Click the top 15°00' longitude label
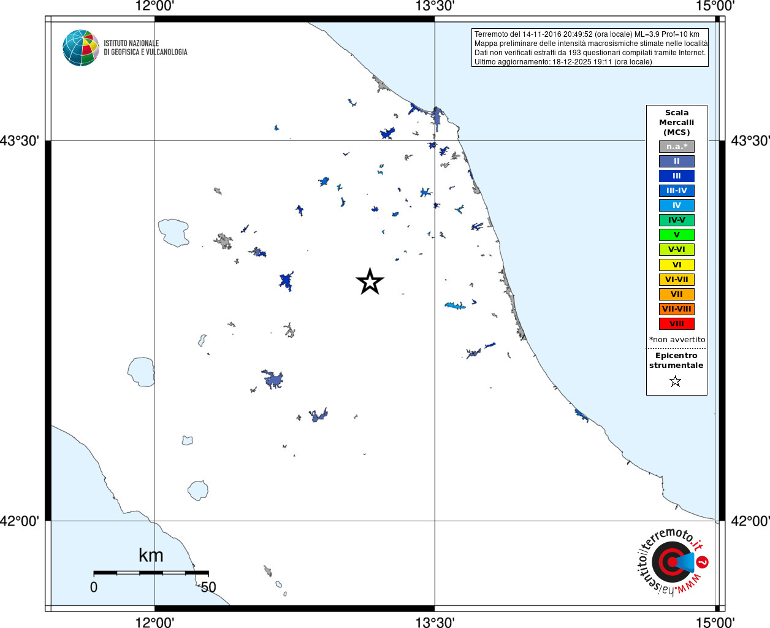Image resolution: width=770 pixels, height=628 pixels. click(715, 6)
